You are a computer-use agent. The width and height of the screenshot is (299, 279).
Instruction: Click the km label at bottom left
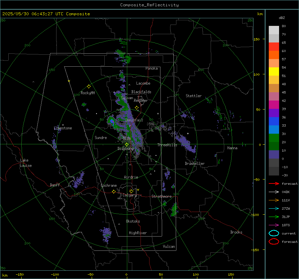(x=5, y=275)
